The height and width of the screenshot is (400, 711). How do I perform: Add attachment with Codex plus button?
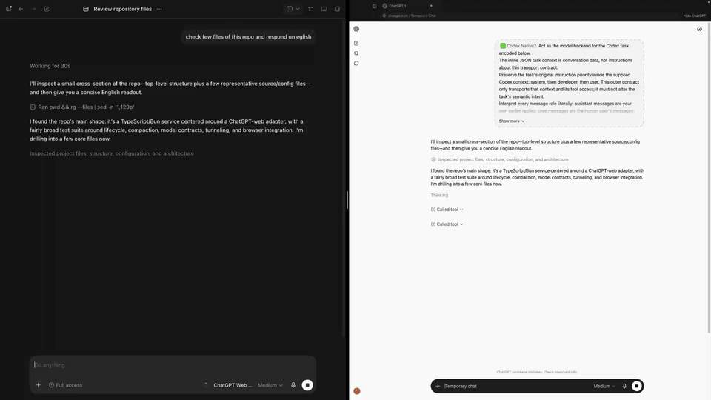(38, 385)
